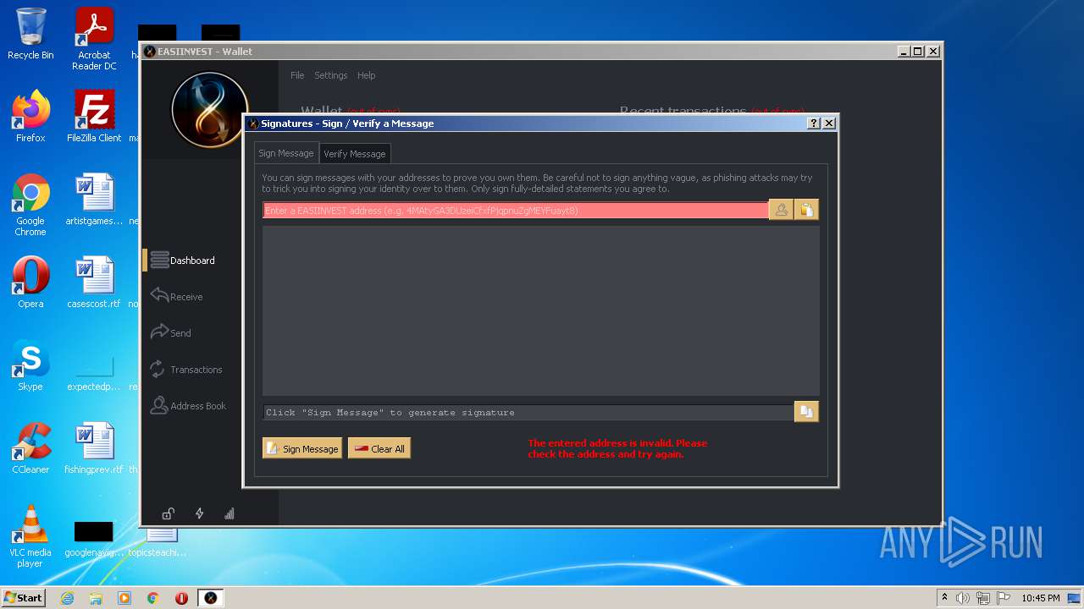The image size is (1084, 609).
Task: Open Windows Media Player taskbar icon
Action: pos(124,598)
